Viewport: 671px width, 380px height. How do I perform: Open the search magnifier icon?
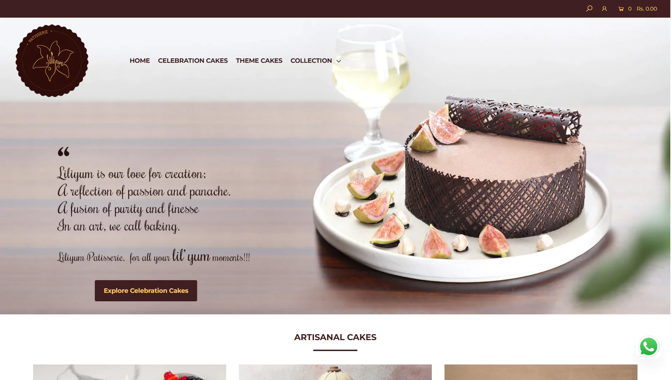[x=589, y=8]
